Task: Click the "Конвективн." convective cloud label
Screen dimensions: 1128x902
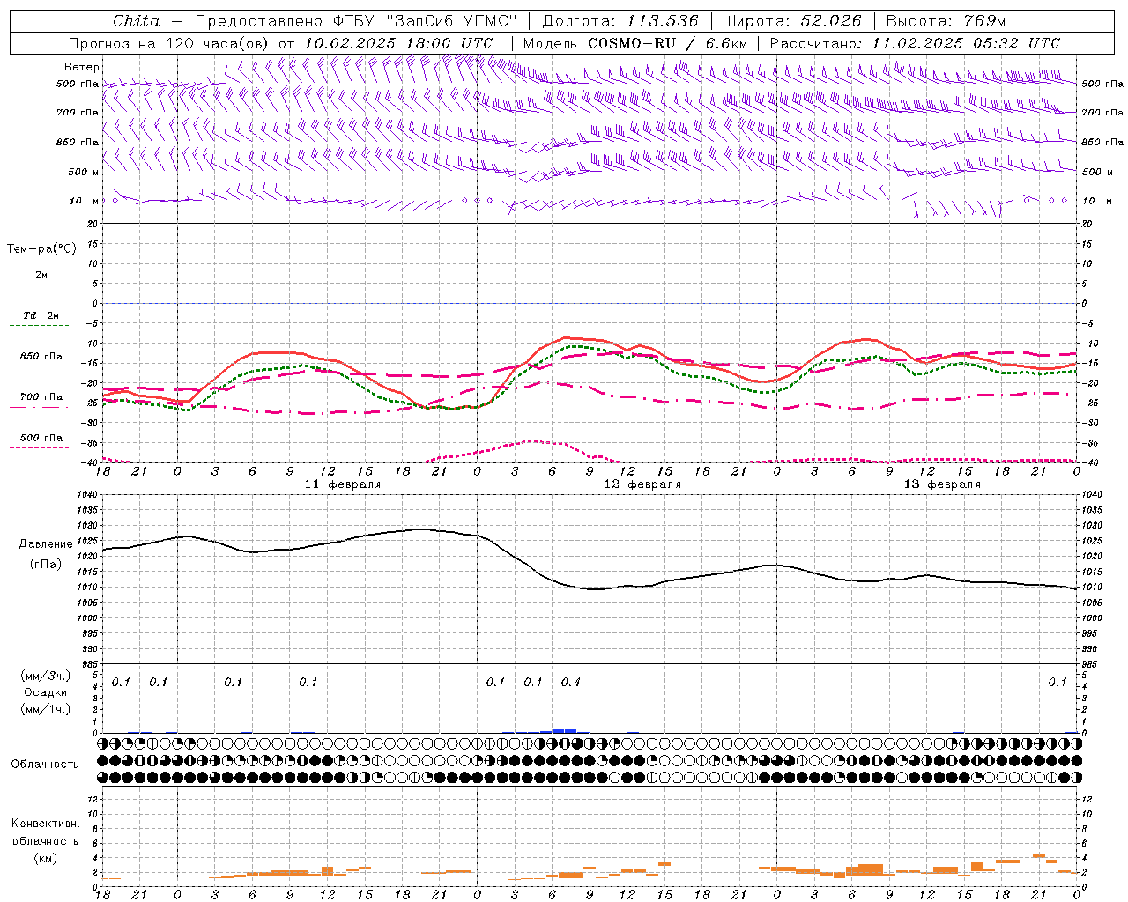Action: (45, 824)
